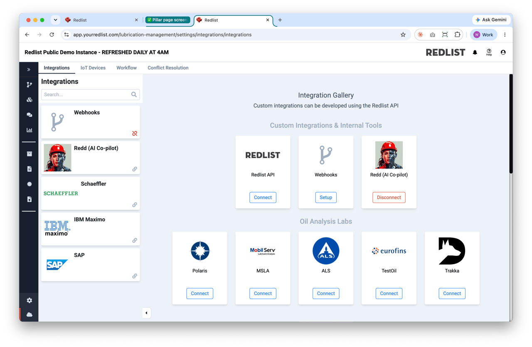Open the file export icon in the left sidebar
Viewport: 532px width, 347px height.
pos(29,199)
